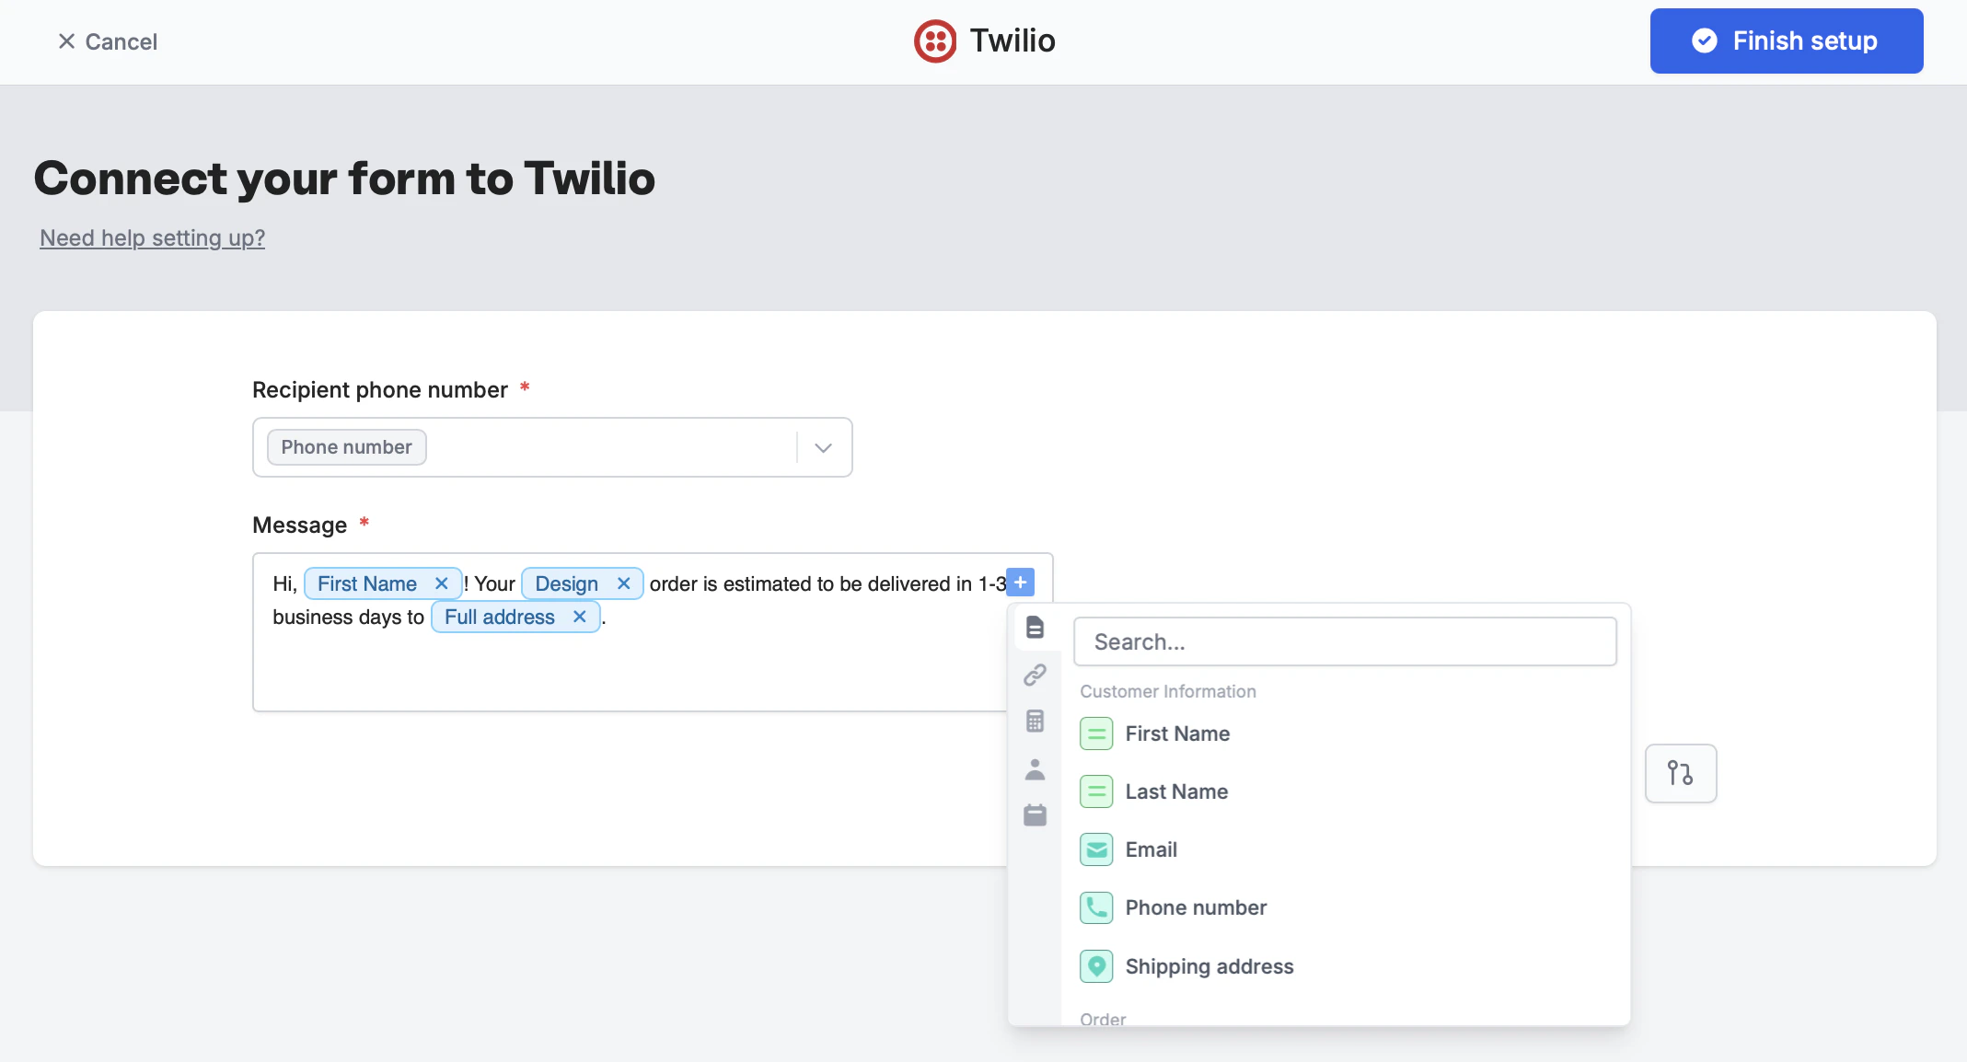Click the blue plus to insert variable
The image size is (1967, 1062).
(x=1020, y=582)
